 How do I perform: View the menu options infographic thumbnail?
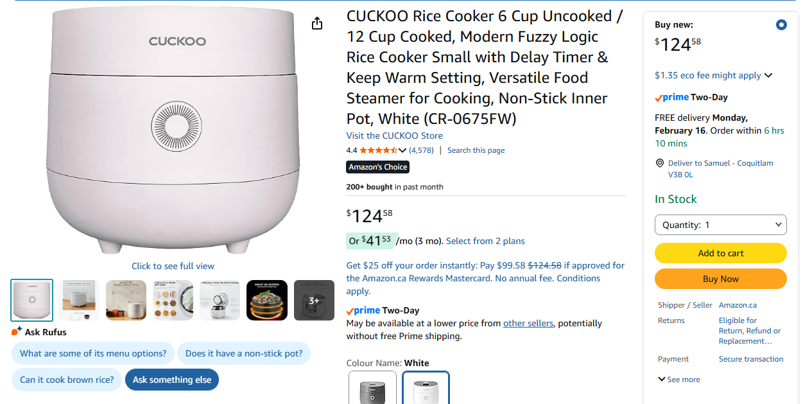click(173, 300)
